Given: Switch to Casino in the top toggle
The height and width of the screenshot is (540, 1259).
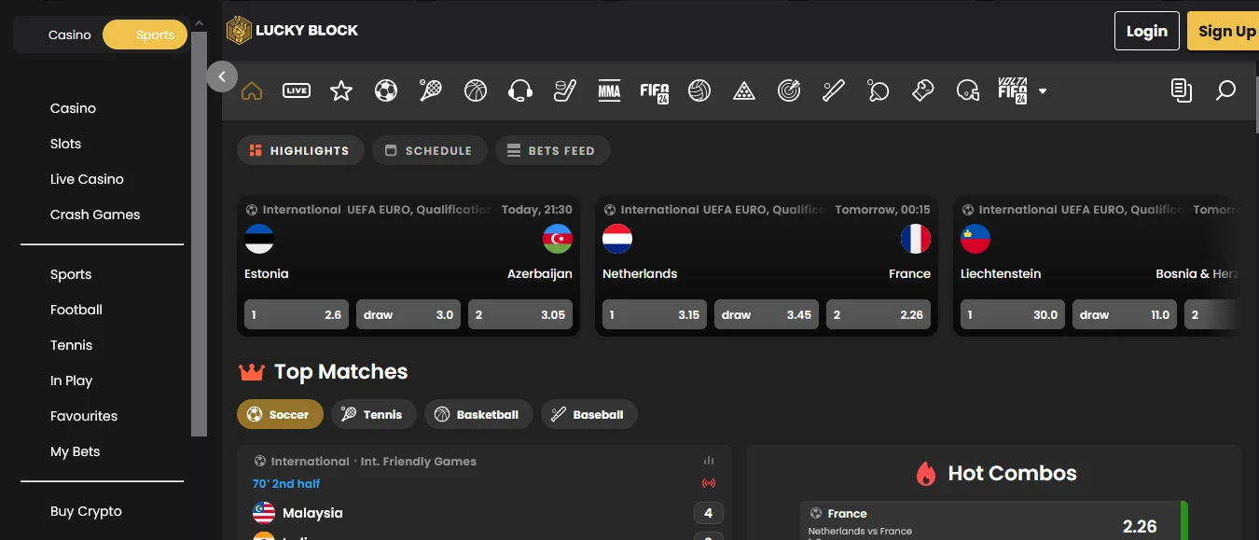Looking at the screenshot, I should 70,35.
